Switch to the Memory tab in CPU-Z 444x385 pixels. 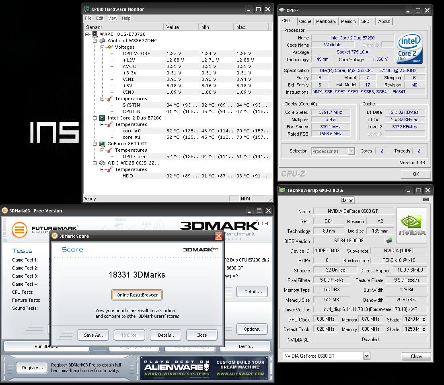tap(349, 21)
